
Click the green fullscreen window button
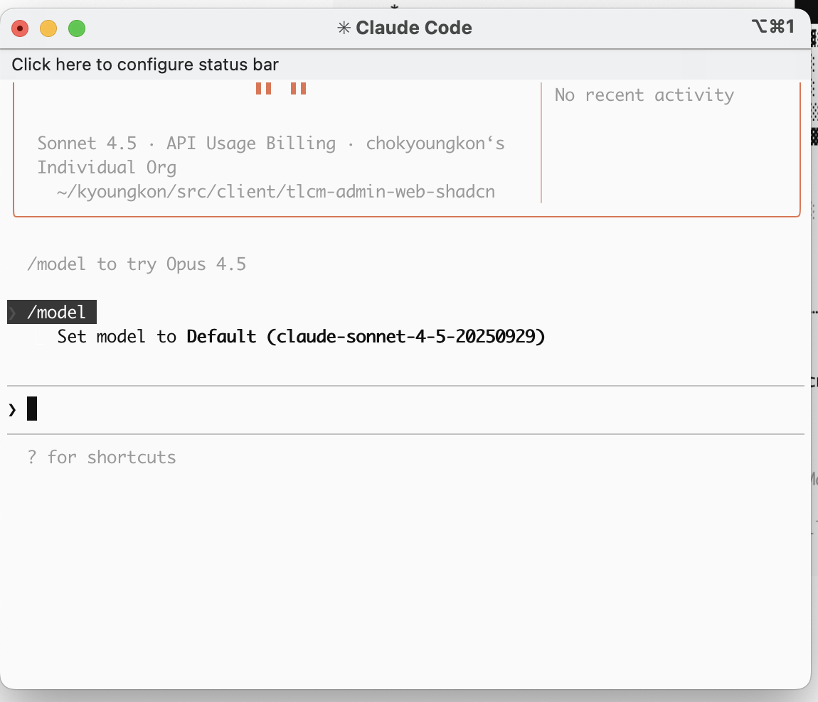pos(77,28)
